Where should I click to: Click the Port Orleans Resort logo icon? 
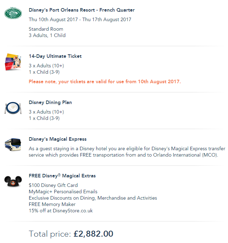13,14
